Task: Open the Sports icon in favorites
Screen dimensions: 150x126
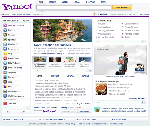Action: tap(5, 40)
